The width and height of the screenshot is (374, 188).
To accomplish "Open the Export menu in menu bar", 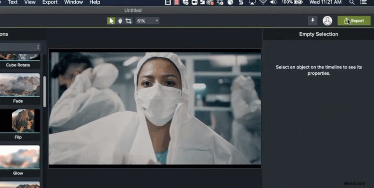I will pos(50,2).
